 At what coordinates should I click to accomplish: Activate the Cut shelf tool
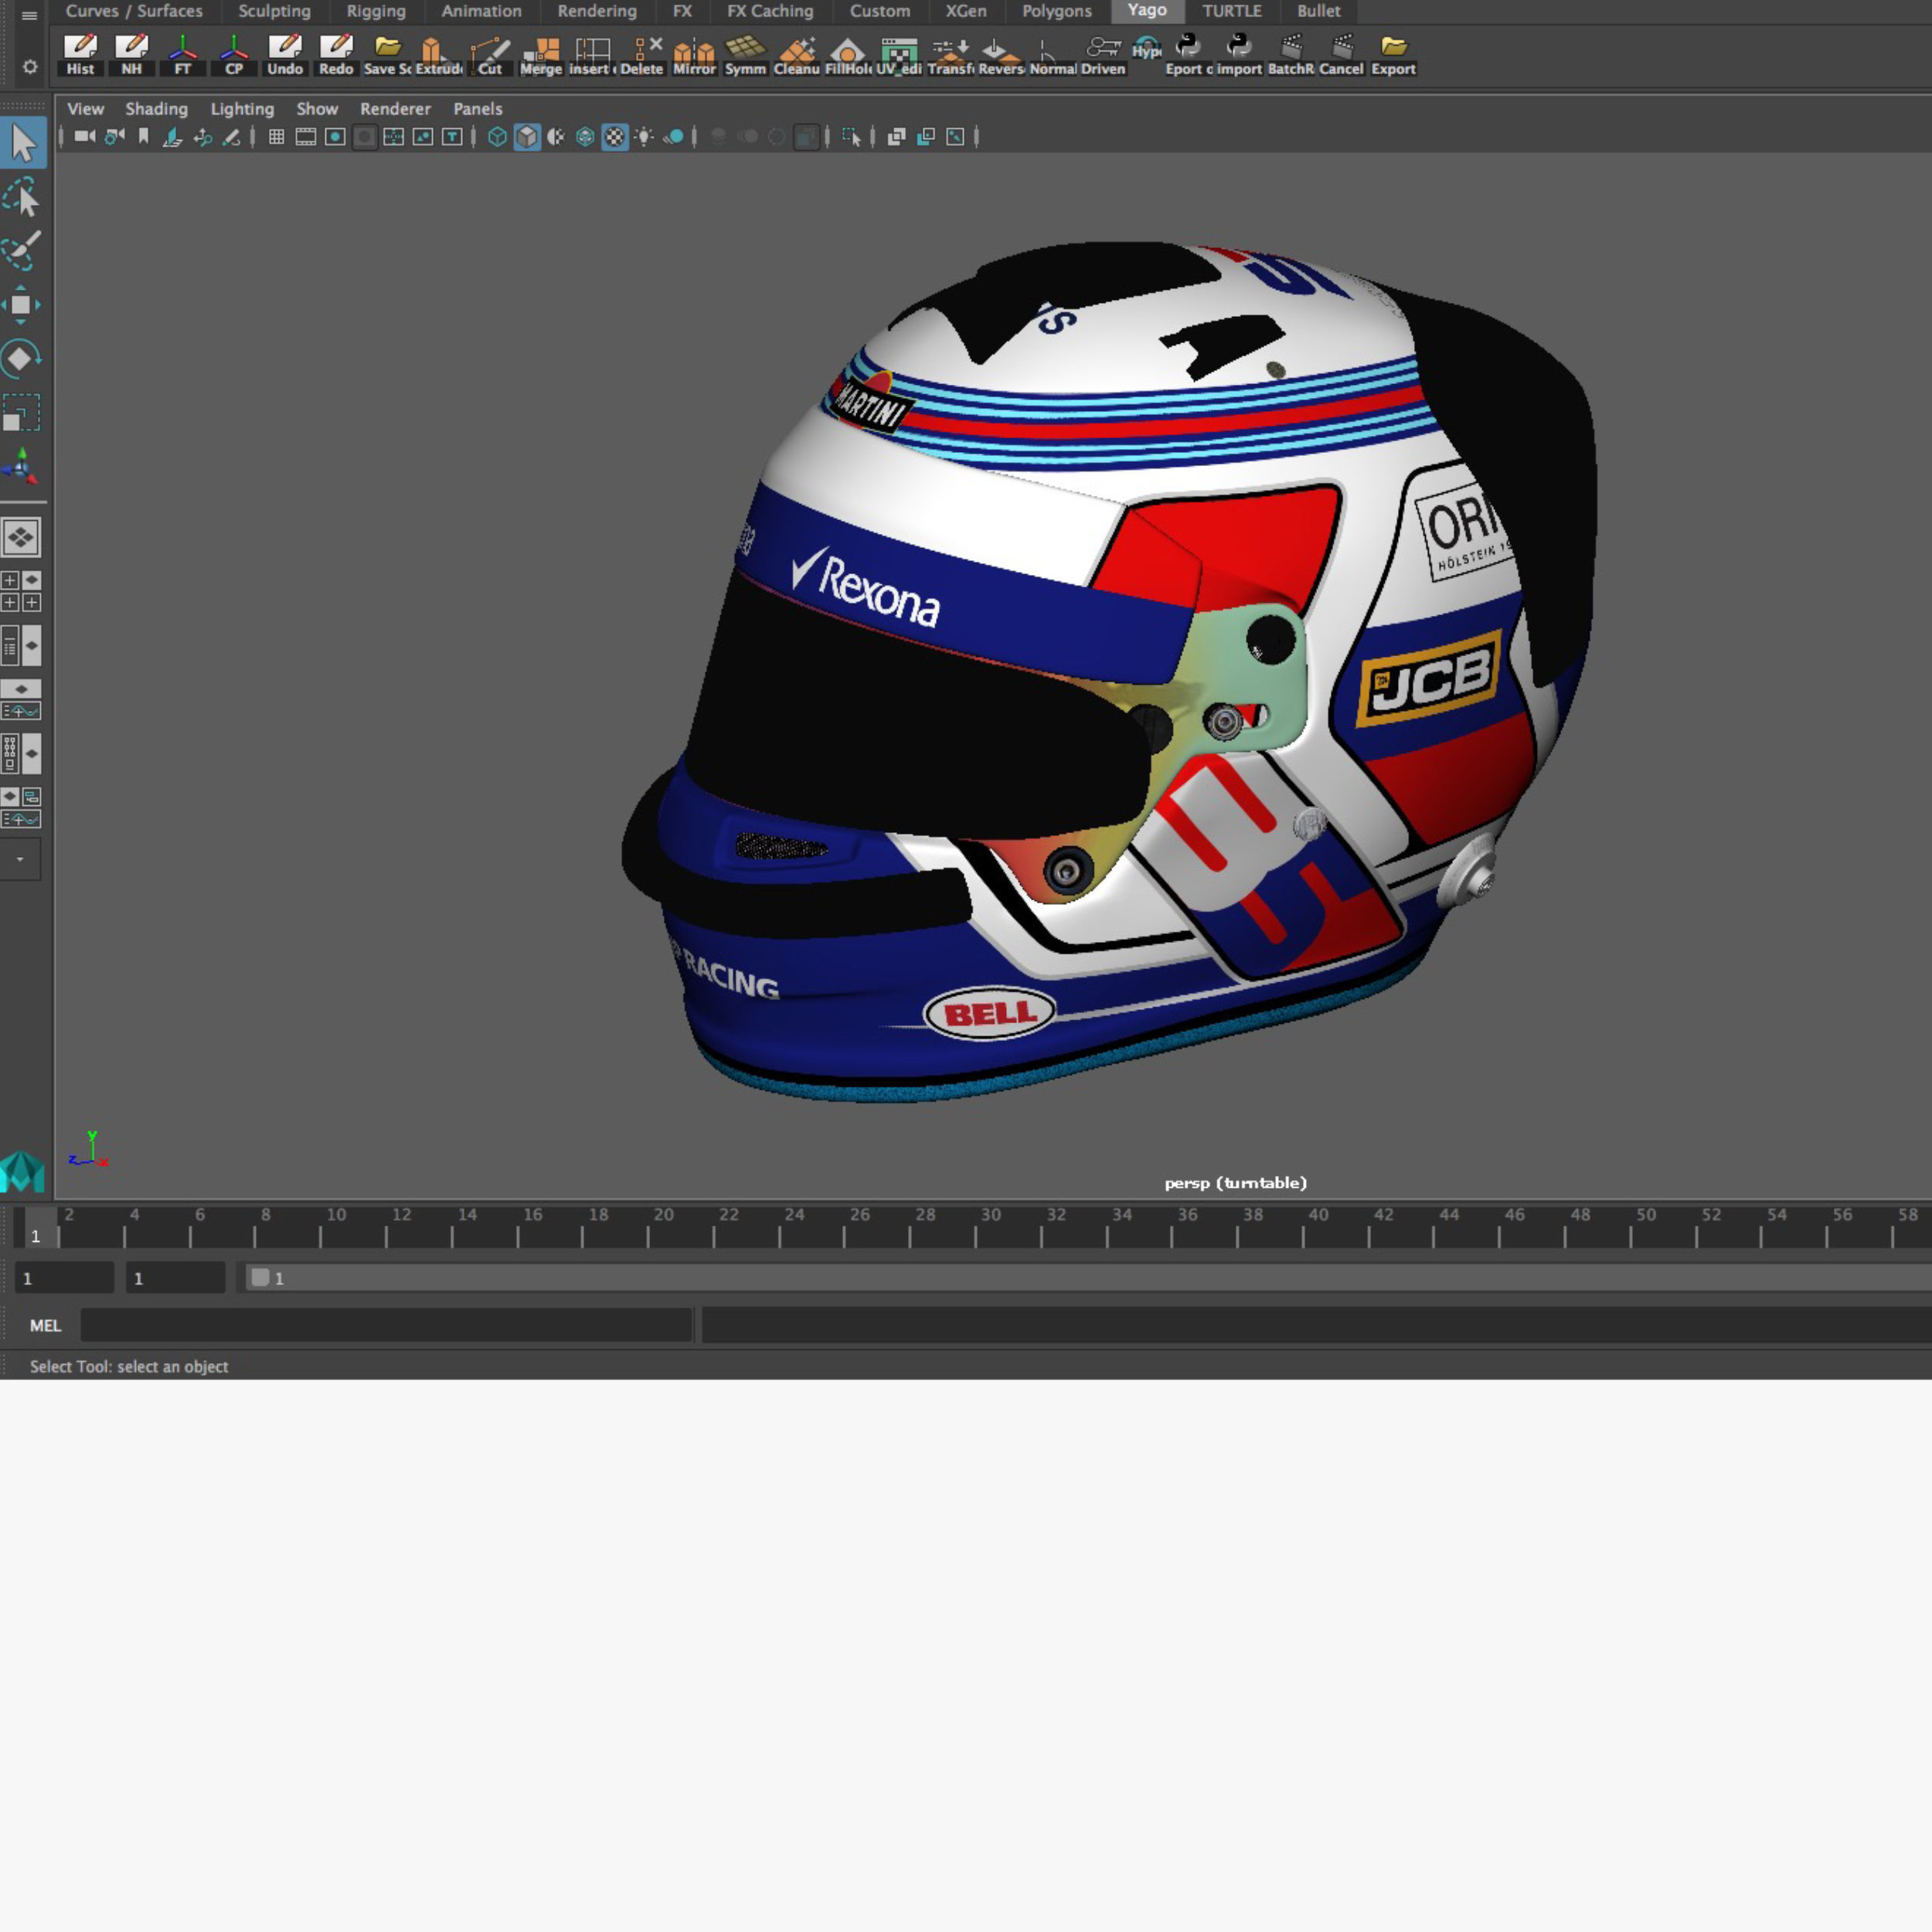click(490, 55)
